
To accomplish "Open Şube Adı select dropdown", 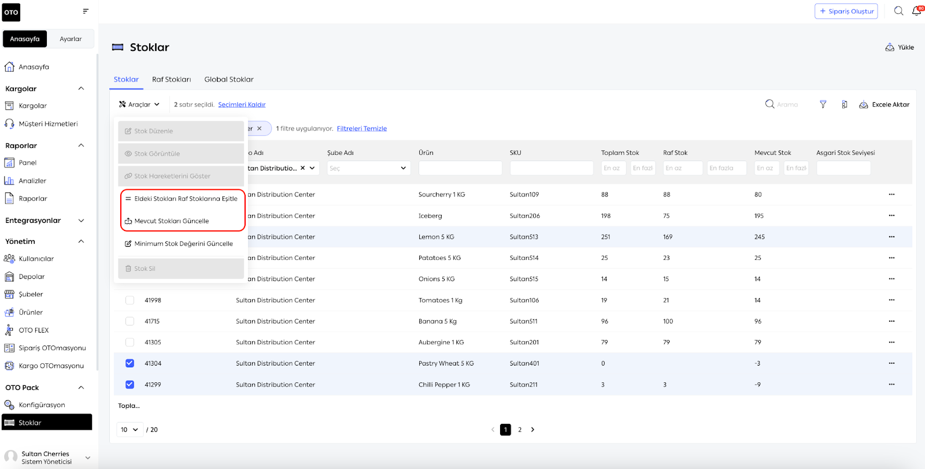I will (x=369, y=168).
